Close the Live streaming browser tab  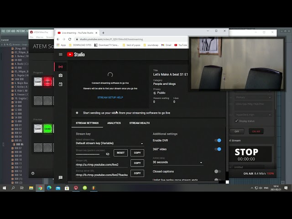(96, 33)
